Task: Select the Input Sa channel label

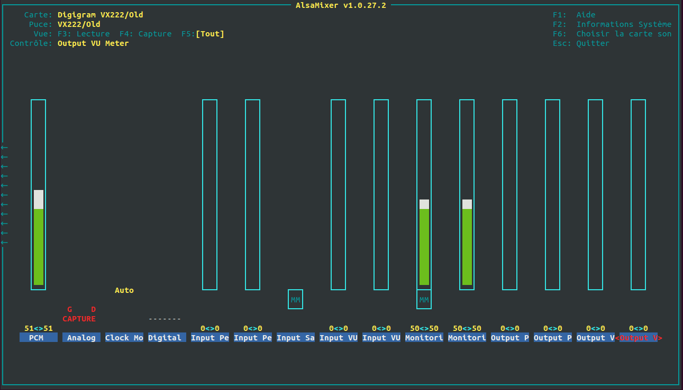Action: click(296, 338)
